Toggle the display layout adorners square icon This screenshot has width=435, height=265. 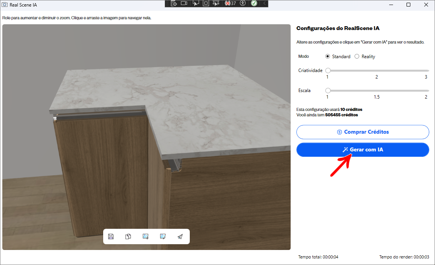click(x=206, y=3)
